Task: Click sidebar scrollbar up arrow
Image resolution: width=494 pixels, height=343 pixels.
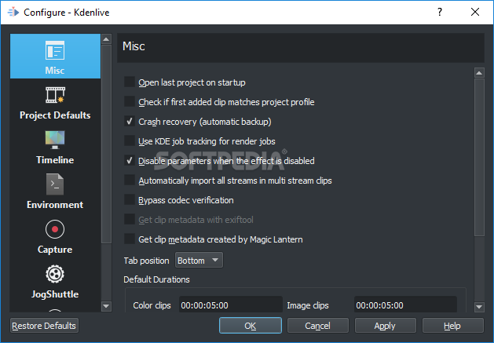Action: tap(106, 39)
